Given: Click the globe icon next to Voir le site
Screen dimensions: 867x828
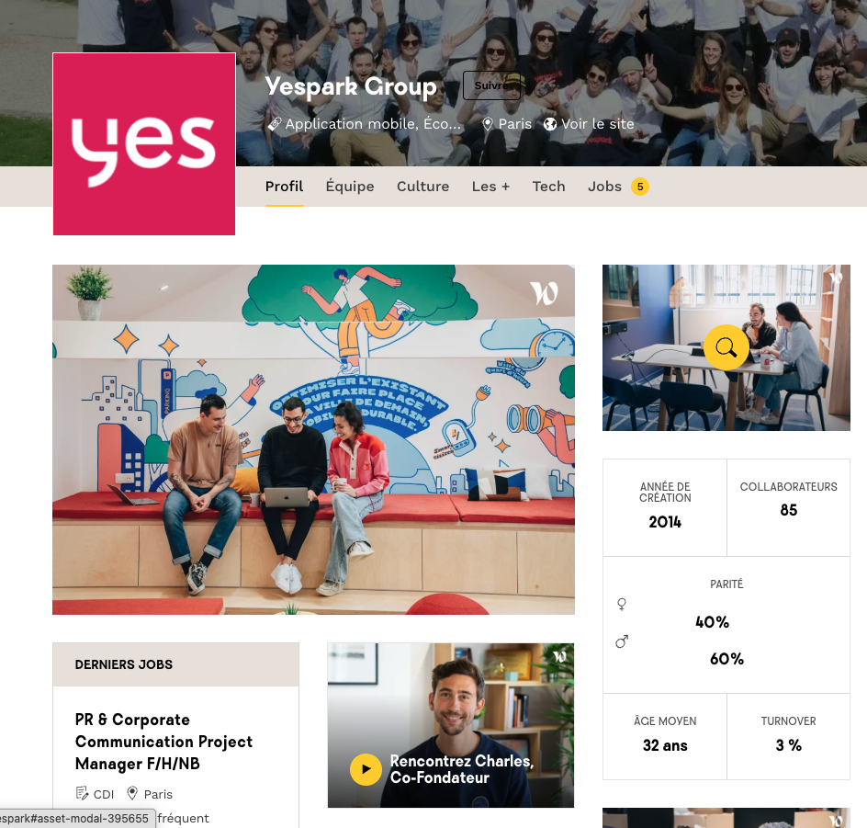Looking at the screenshot, I should click(549, 124).
